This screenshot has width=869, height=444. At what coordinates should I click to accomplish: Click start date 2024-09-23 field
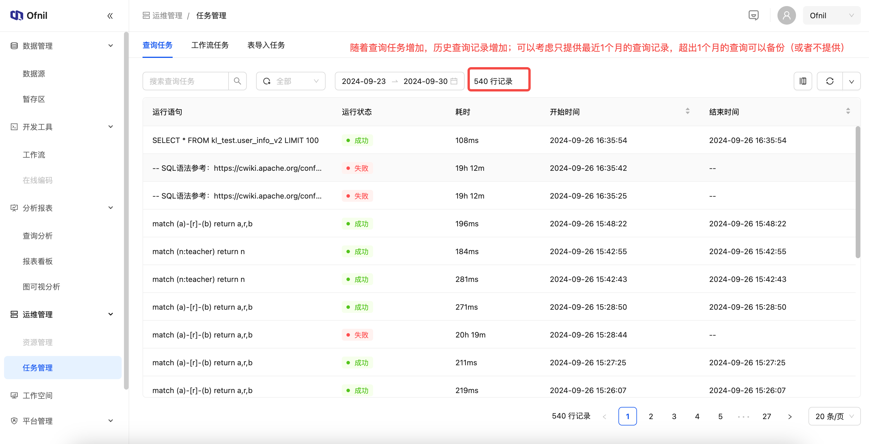pos(364,81)
